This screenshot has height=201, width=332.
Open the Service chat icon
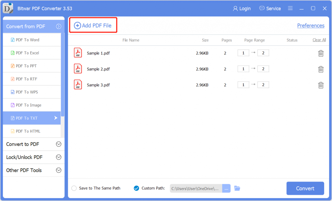[262, 8]
